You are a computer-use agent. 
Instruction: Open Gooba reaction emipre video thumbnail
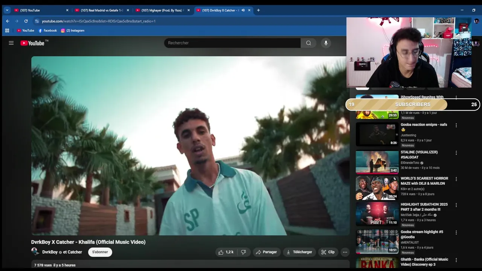click(377, 134)
